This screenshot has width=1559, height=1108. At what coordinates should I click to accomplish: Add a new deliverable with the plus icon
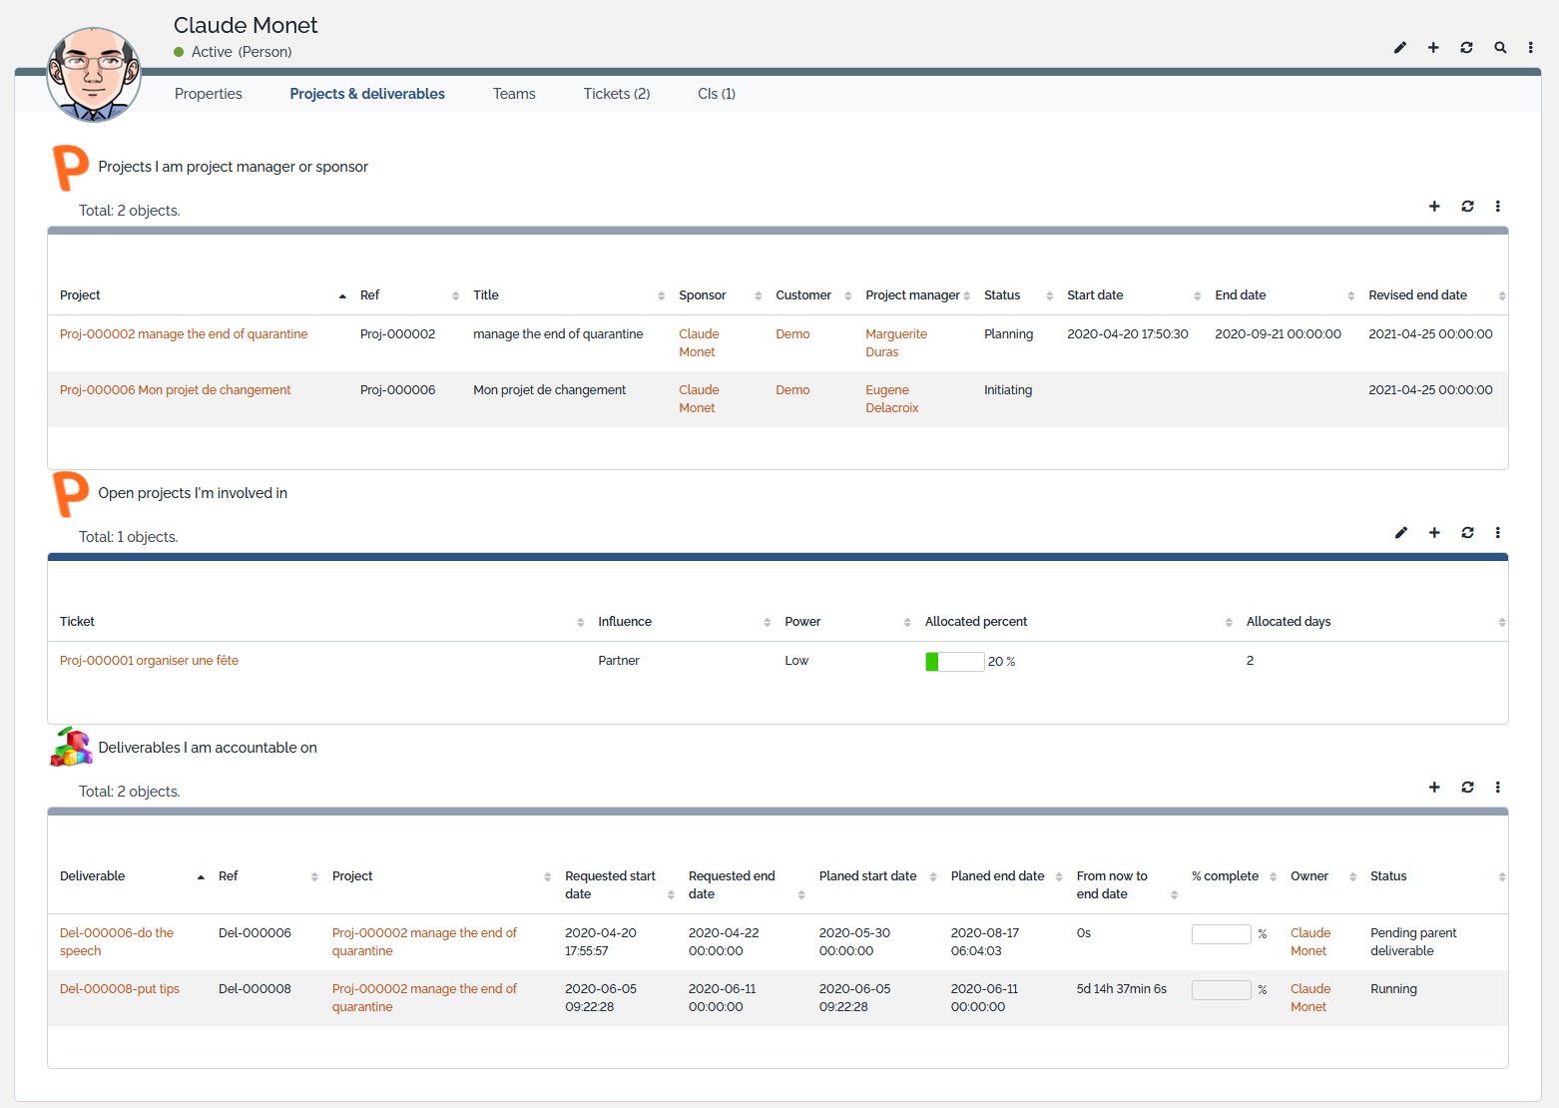click(x=1434, y=787)
